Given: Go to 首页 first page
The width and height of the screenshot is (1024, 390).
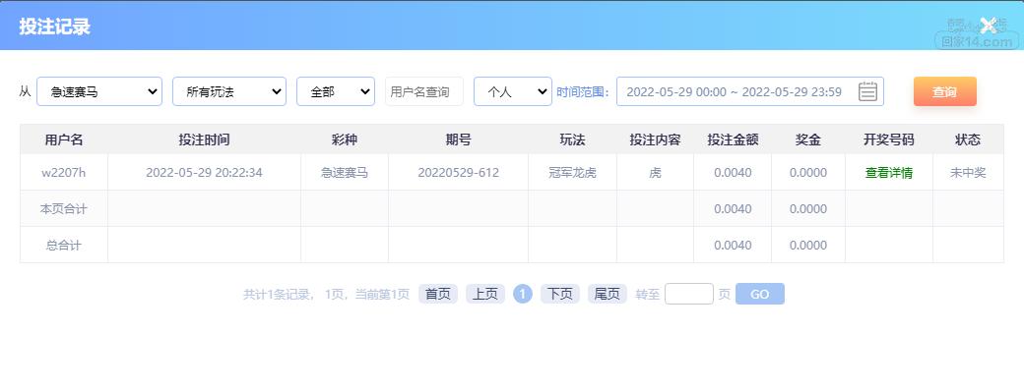Looking at the screenshot, I should pos(437,295).
